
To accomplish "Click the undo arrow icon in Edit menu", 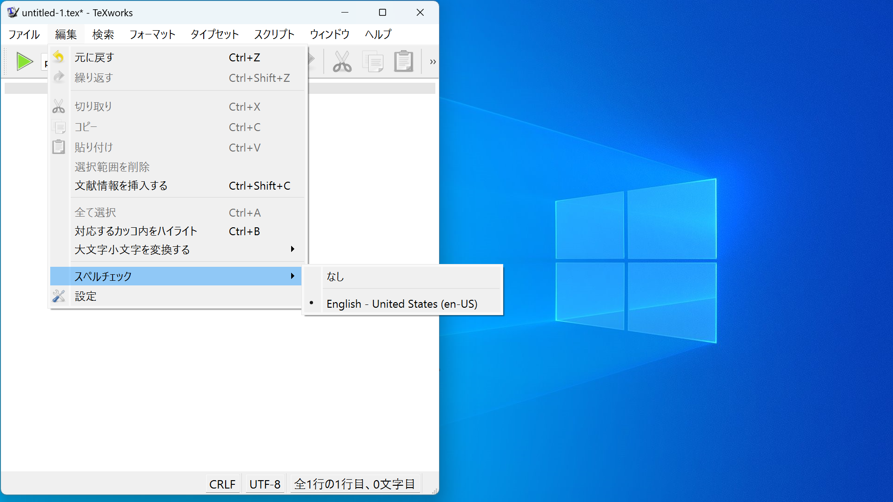I will pos(59,57).
